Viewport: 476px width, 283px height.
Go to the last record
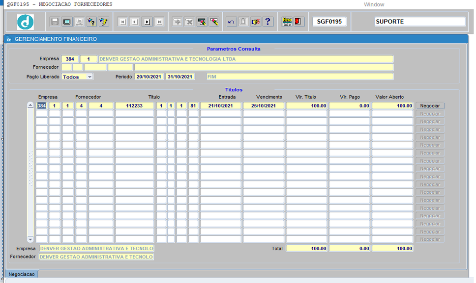159,22
